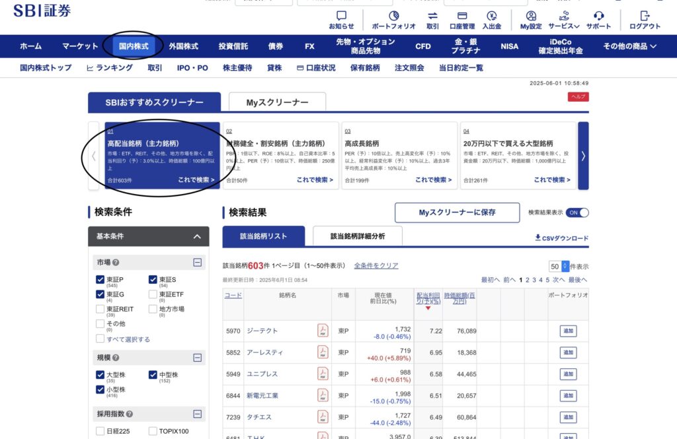Check the 日経225 index checkbox
The height and width of the screenshot is (439, 677).
click(100, 431)
